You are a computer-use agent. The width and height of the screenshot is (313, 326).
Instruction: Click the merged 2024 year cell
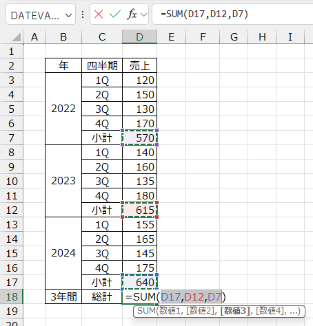click(x=63, y=253)
